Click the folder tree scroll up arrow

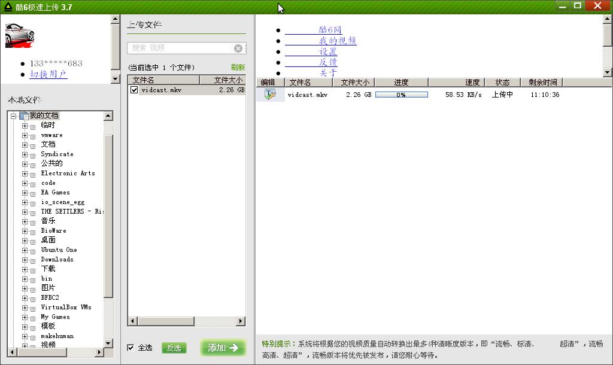(x=109, y=115)
